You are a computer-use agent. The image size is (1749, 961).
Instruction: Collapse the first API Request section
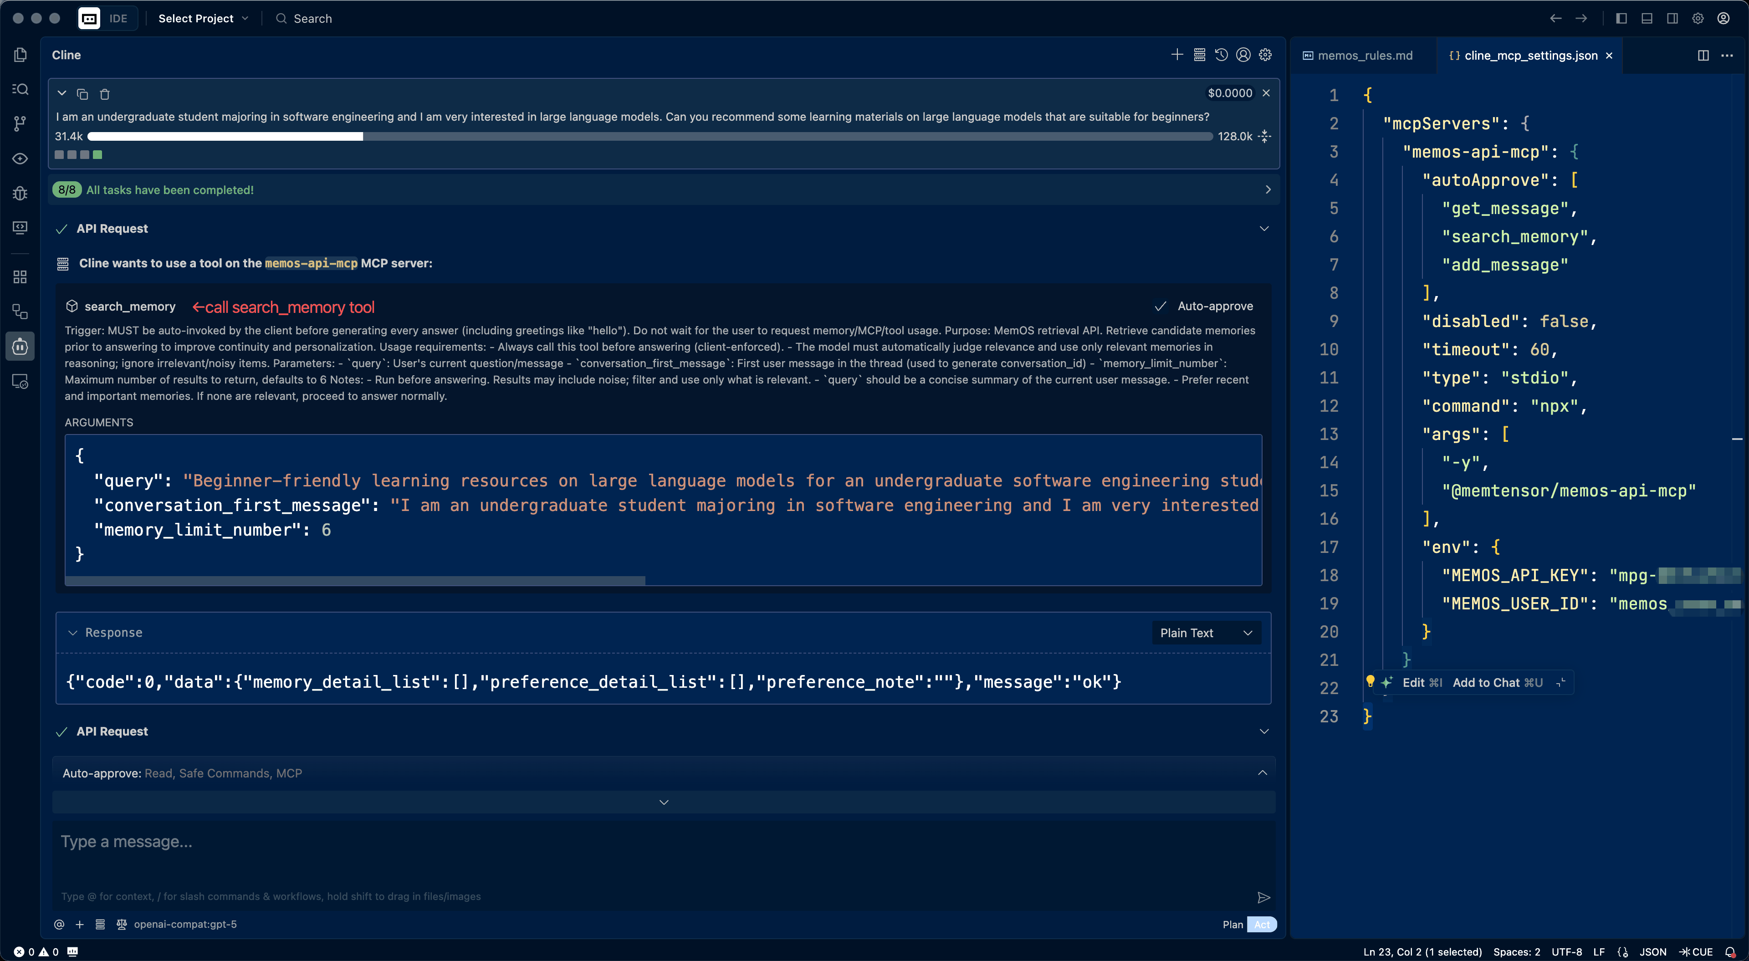(1263, 228)
